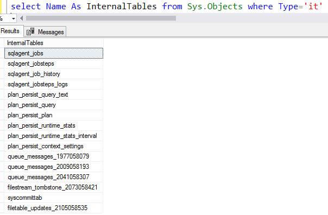The width and height of the screenshot is (328, 215).
Task: Select the queue_messages_2009058193 cell
Action: click(x=54, y=167)
